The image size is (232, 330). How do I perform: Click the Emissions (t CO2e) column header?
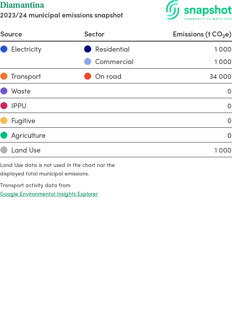[202, 34]
